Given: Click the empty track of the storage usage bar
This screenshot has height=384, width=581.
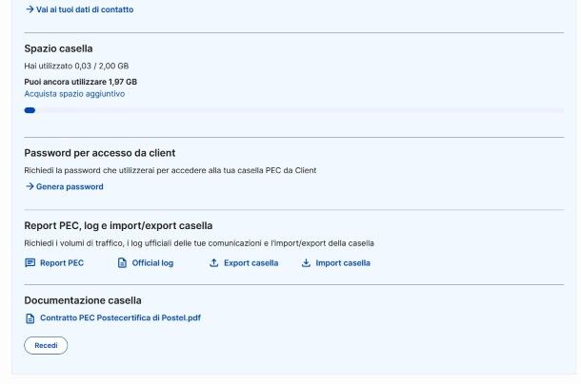Looking at the screenshot, I should [x=299, y=110].
